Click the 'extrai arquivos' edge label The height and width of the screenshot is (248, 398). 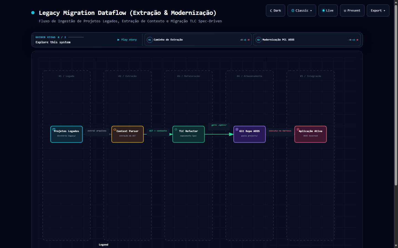tap(97, 131)
